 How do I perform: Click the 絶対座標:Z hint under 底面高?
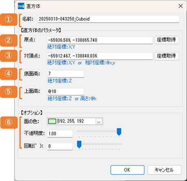[x=60, y=81]
